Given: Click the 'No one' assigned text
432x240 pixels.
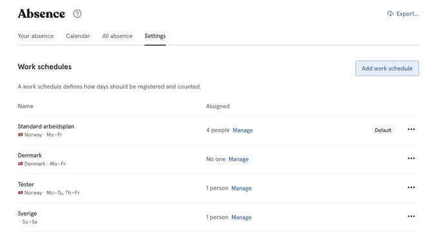Looking at the screenshot, I should point(216,159).
